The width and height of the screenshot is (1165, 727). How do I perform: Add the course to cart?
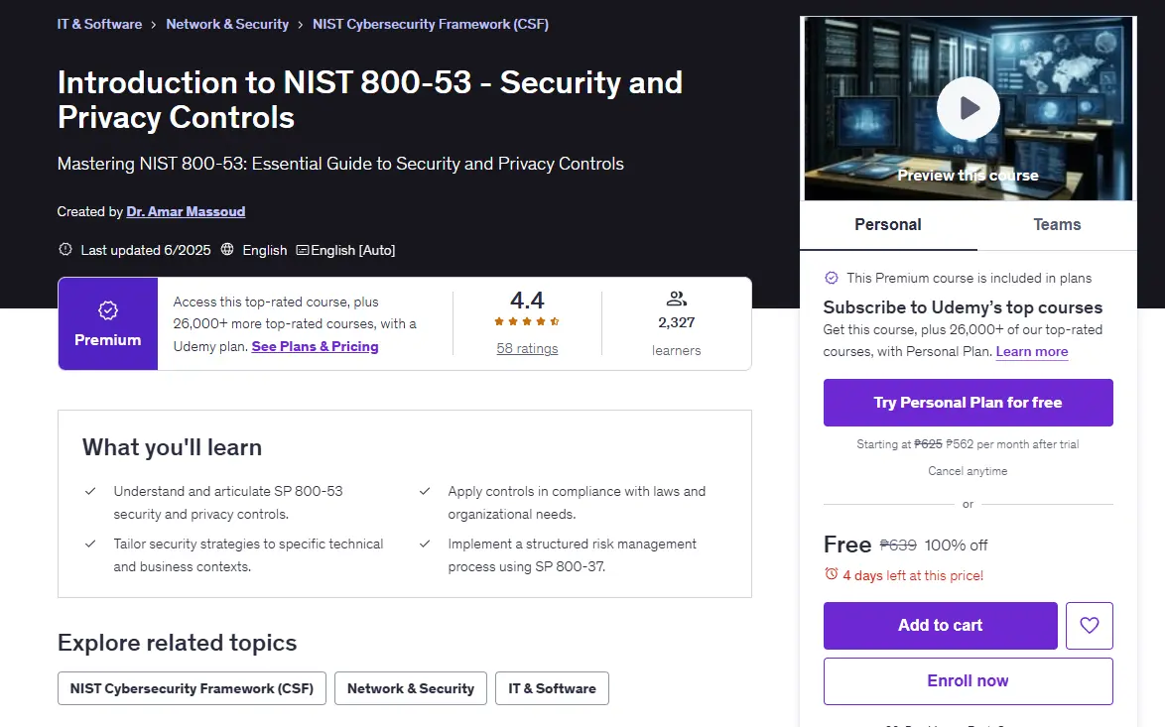pyautogui.click(x=940, y=625)
